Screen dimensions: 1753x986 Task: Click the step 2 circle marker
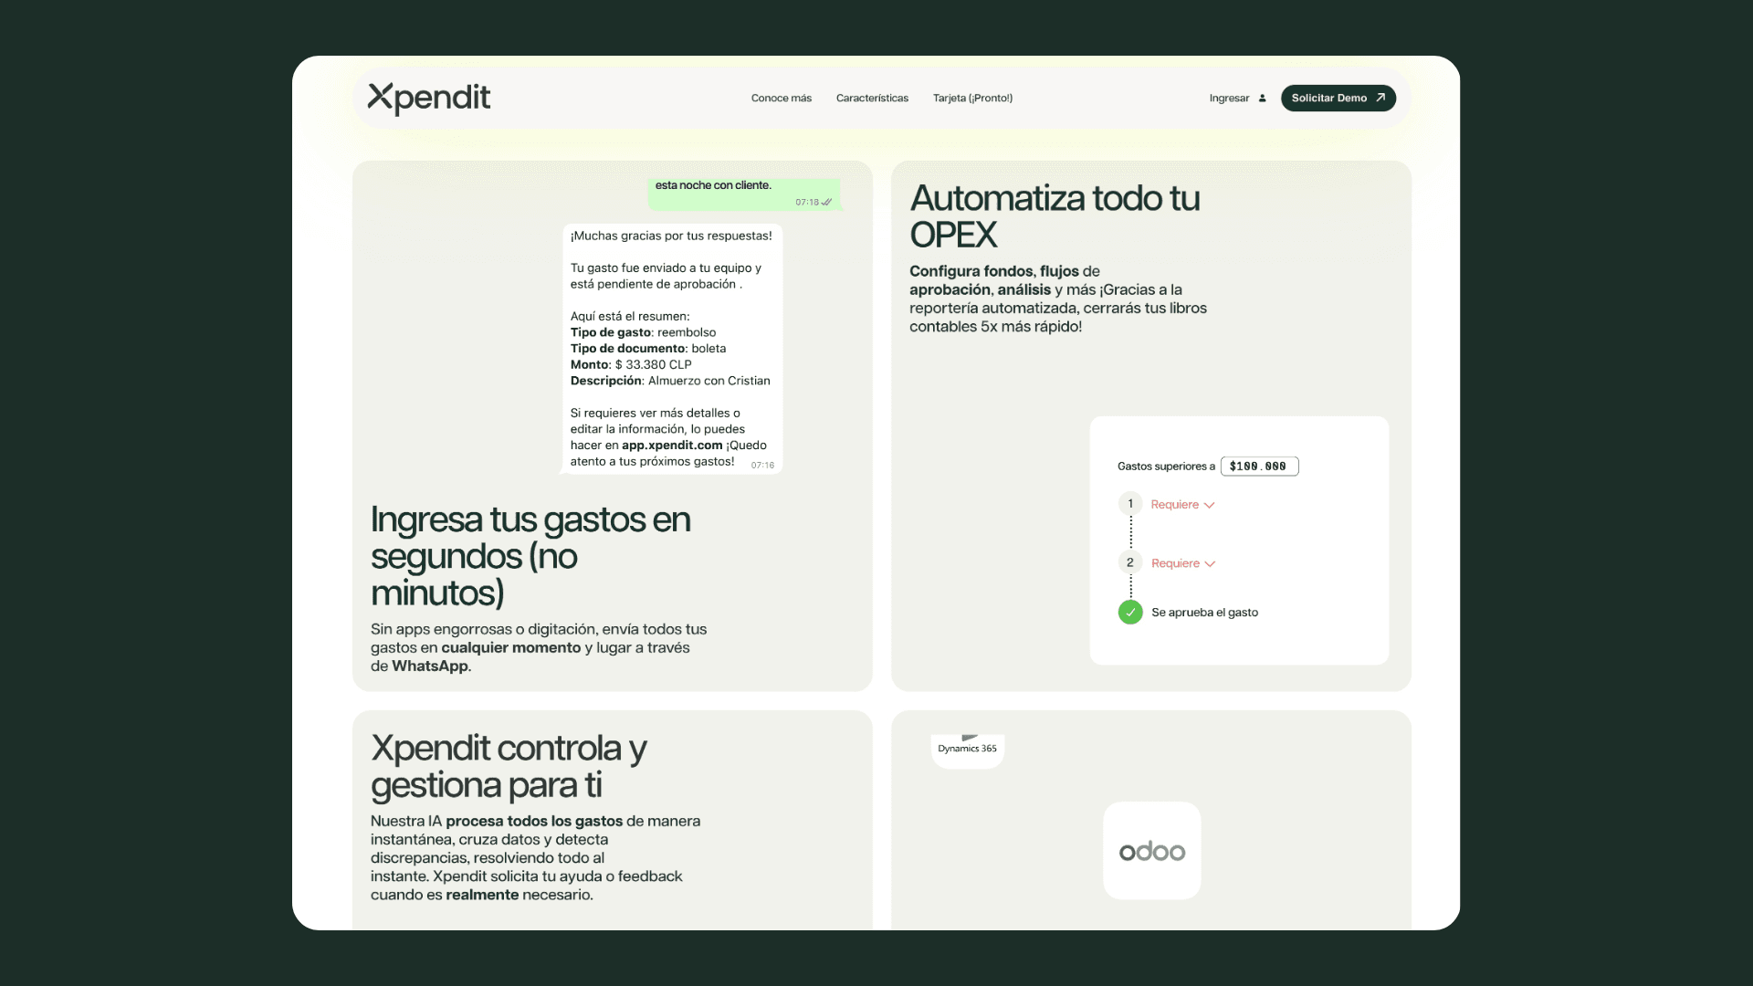(1130, 563)
